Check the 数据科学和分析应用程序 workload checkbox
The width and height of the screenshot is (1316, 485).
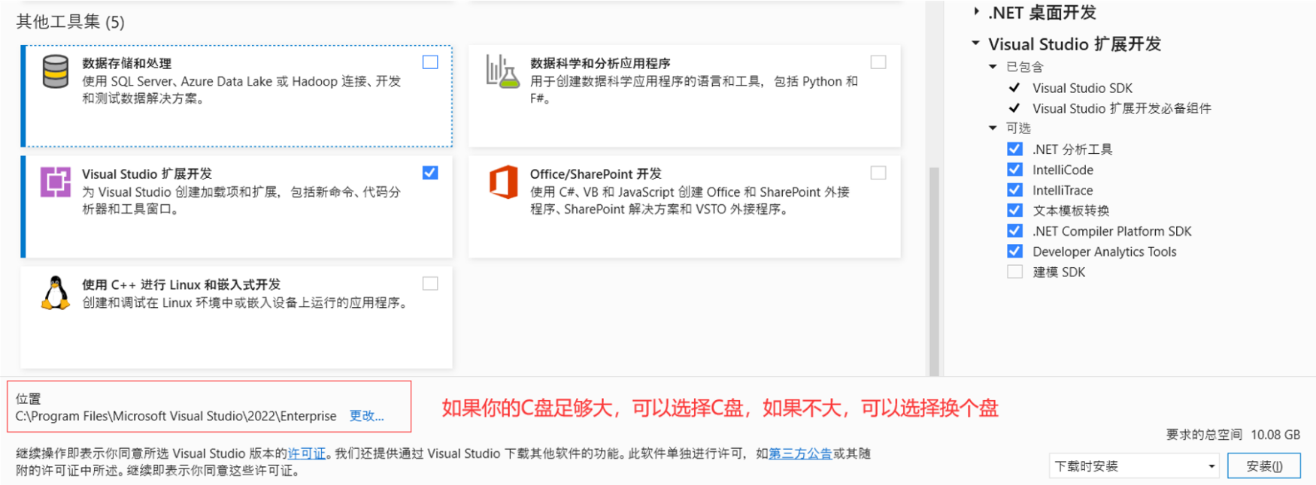(878, 62)
